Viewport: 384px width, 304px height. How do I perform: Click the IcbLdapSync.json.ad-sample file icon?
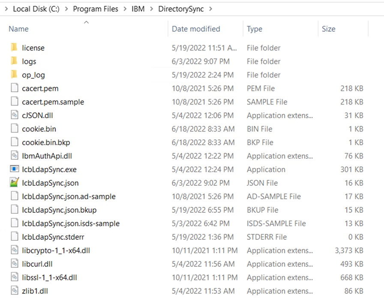(x=15, y=196)
